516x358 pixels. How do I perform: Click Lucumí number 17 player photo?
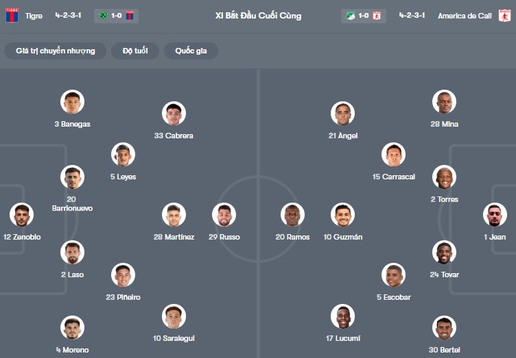343,316
